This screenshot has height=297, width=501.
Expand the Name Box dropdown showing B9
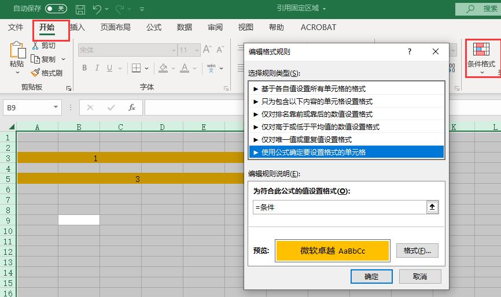[56, 107]
